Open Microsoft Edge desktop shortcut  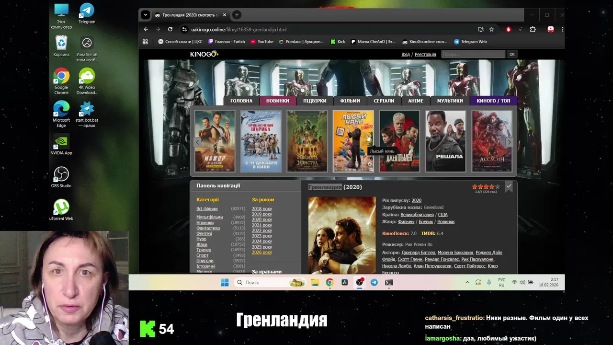coord(61,114)
